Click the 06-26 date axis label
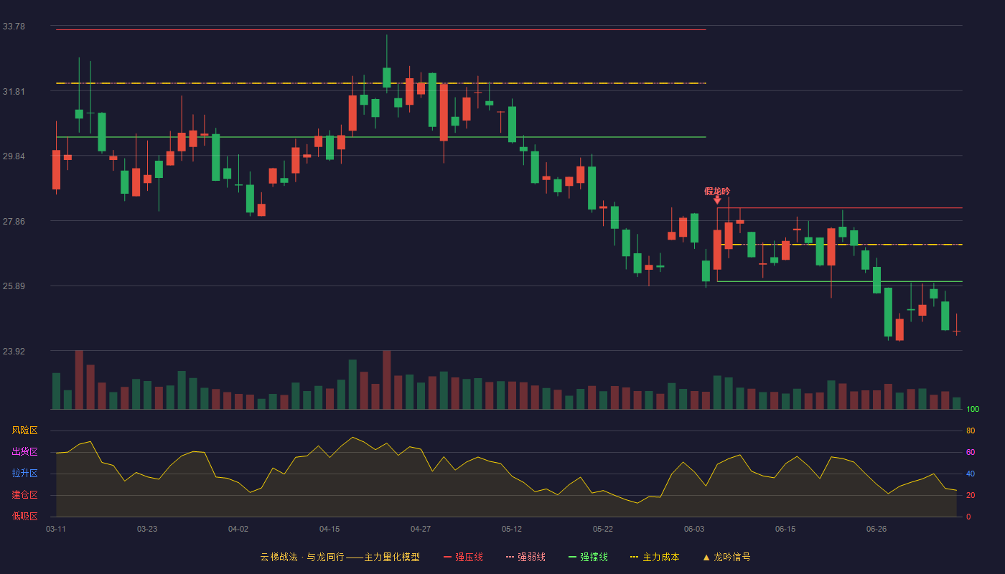Screen dimensions: 1005x574 click(x=877, y=529)
